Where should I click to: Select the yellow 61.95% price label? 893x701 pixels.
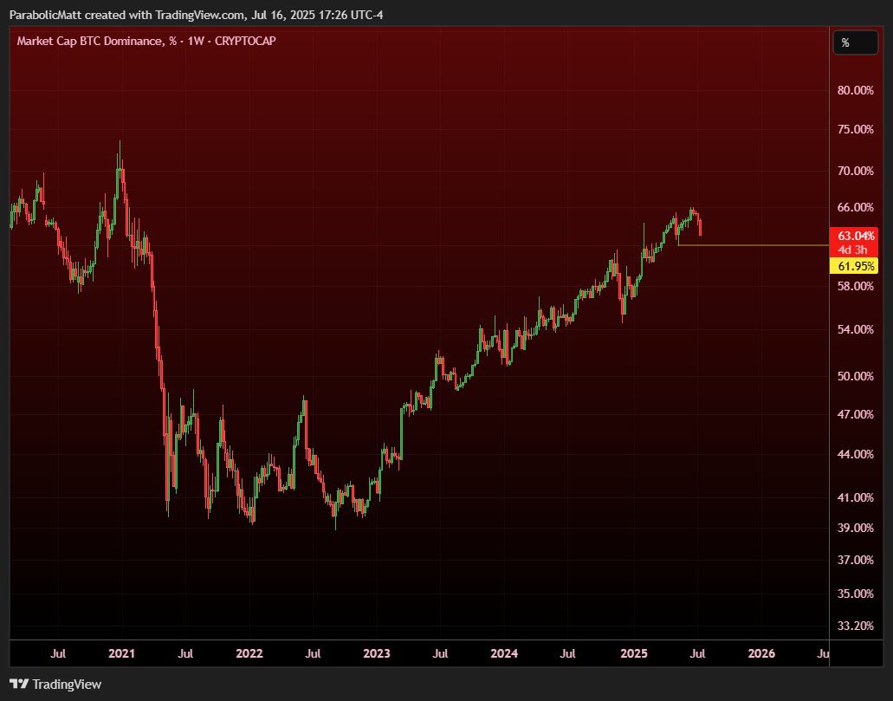[854, 265]
